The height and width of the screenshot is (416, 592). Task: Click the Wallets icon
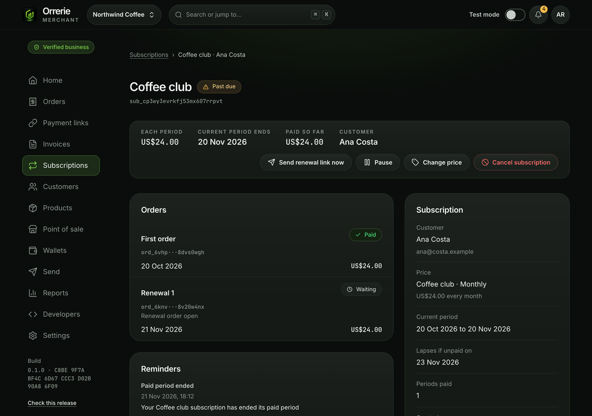tap(33, 251)
